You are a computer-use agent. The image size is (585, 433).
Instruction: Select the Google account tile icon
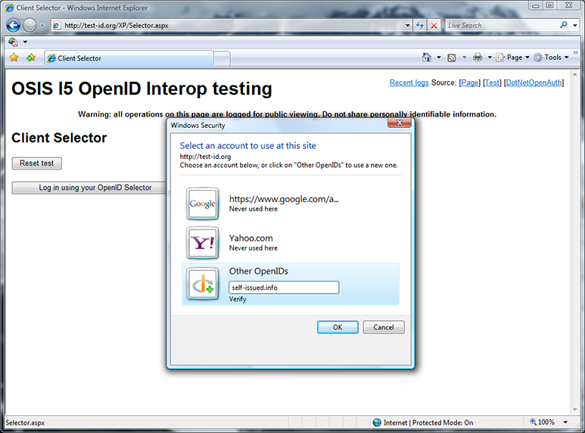(x=202, y=204)
